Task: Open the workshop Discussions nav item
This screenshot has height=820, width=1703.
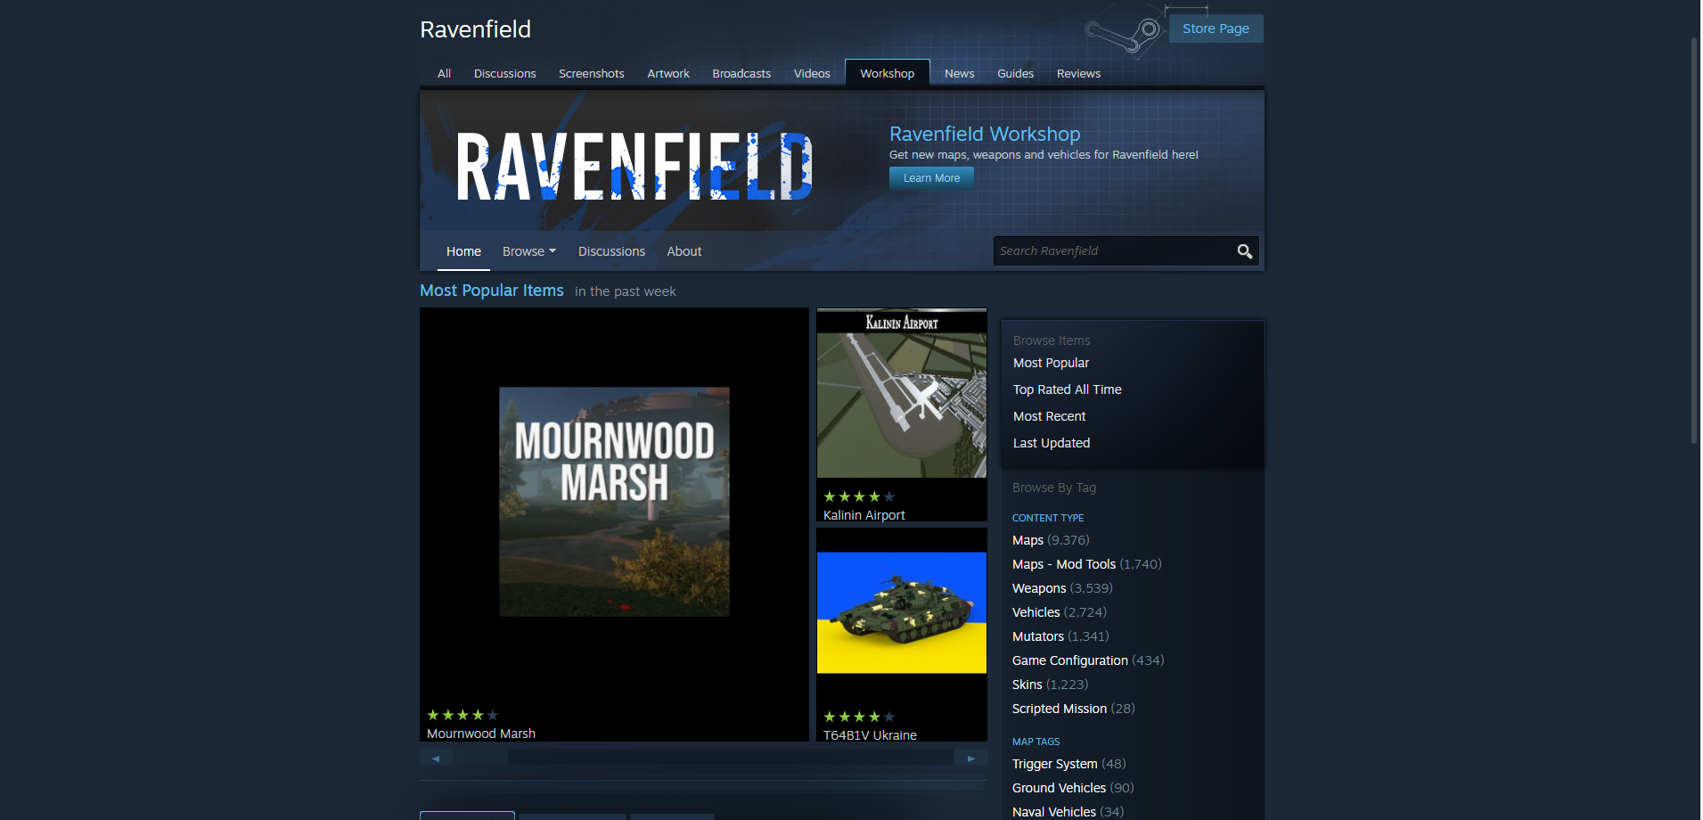Action: (x=611, y=251)
